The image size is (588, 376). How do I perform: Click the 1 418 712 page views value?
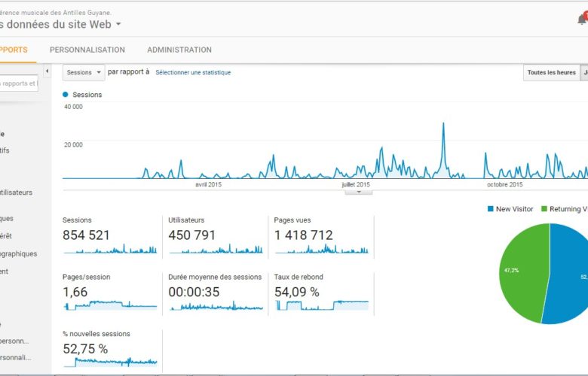[303, 235]
